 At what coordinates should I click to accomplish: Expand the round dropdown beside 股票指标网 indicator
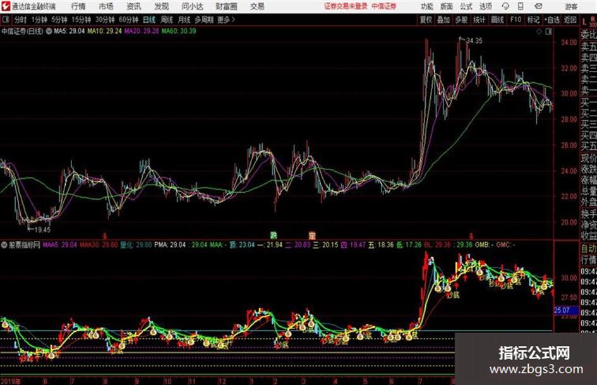tap(4, 245)
